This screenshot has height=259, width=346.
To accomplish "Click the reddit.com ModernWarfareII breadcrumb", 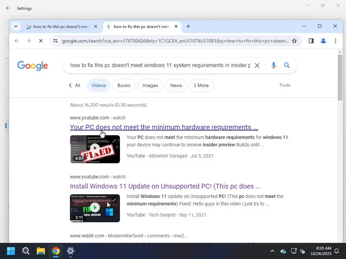I will point(129,236).
